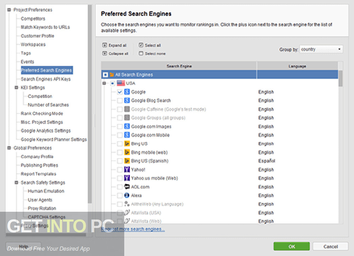Click the Bing mobile (web) icon

click(127, 152)
